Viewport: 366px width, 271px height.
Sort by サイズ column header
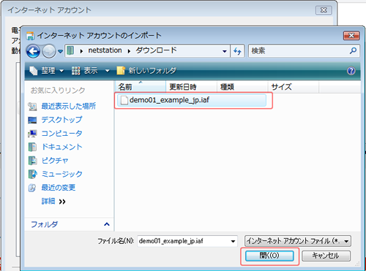[x=294, y=87]
